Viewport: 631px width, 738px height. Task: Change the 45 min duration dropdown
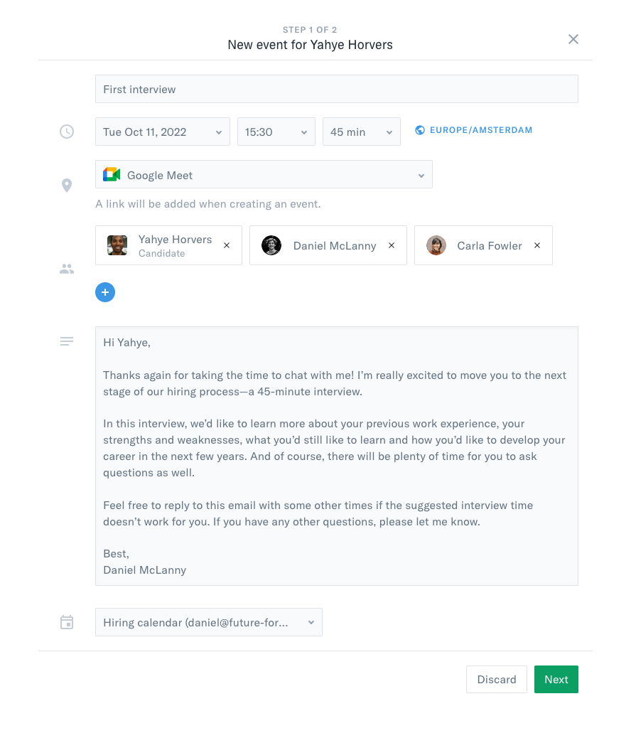362,132
